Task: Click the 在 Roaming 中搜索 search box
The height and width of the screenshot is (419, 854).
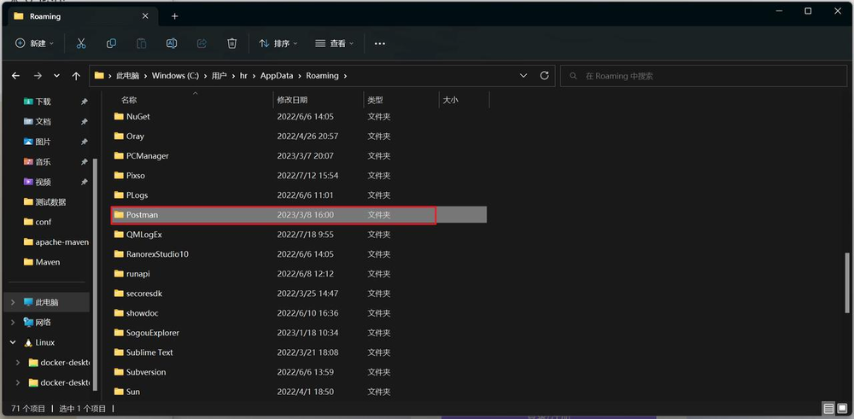Action: click(700, 76)
